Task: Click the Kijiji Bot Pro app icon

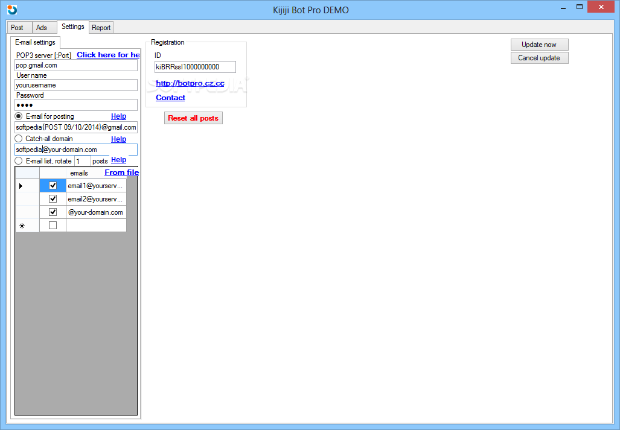Action: [x=12, y=10]
